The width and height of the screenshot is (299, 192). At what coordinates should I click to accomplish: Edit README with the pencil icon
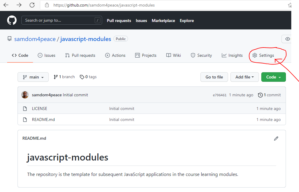(x=276, y=139)
